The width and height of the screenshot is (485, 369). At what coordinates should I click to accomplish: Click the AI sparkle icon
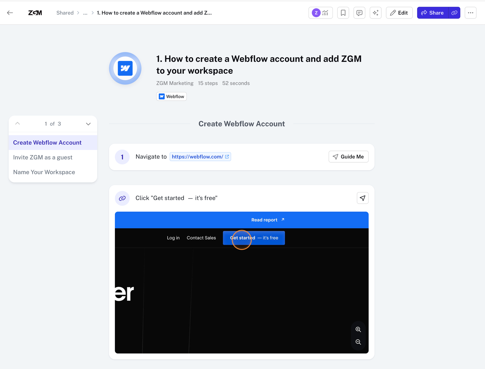[376, 13]
